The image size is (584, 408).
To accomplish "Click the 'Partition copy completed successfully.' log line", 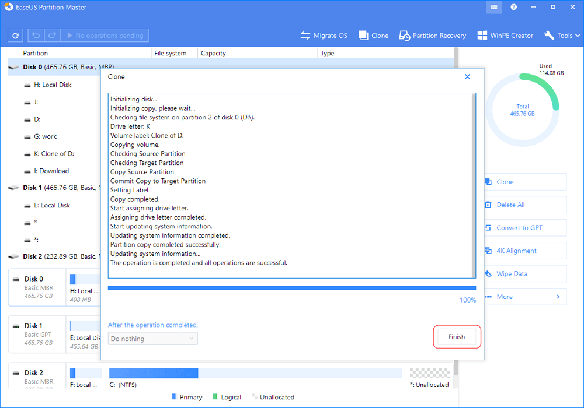I will 165,245.
